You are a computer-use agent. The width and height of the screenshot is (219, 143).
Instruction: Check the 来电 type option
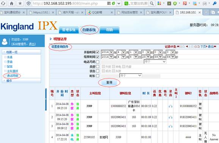[114, 66]
